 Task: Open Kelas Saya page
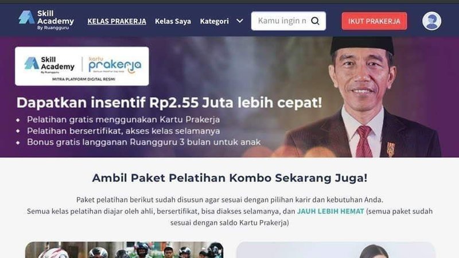(173, 21)
